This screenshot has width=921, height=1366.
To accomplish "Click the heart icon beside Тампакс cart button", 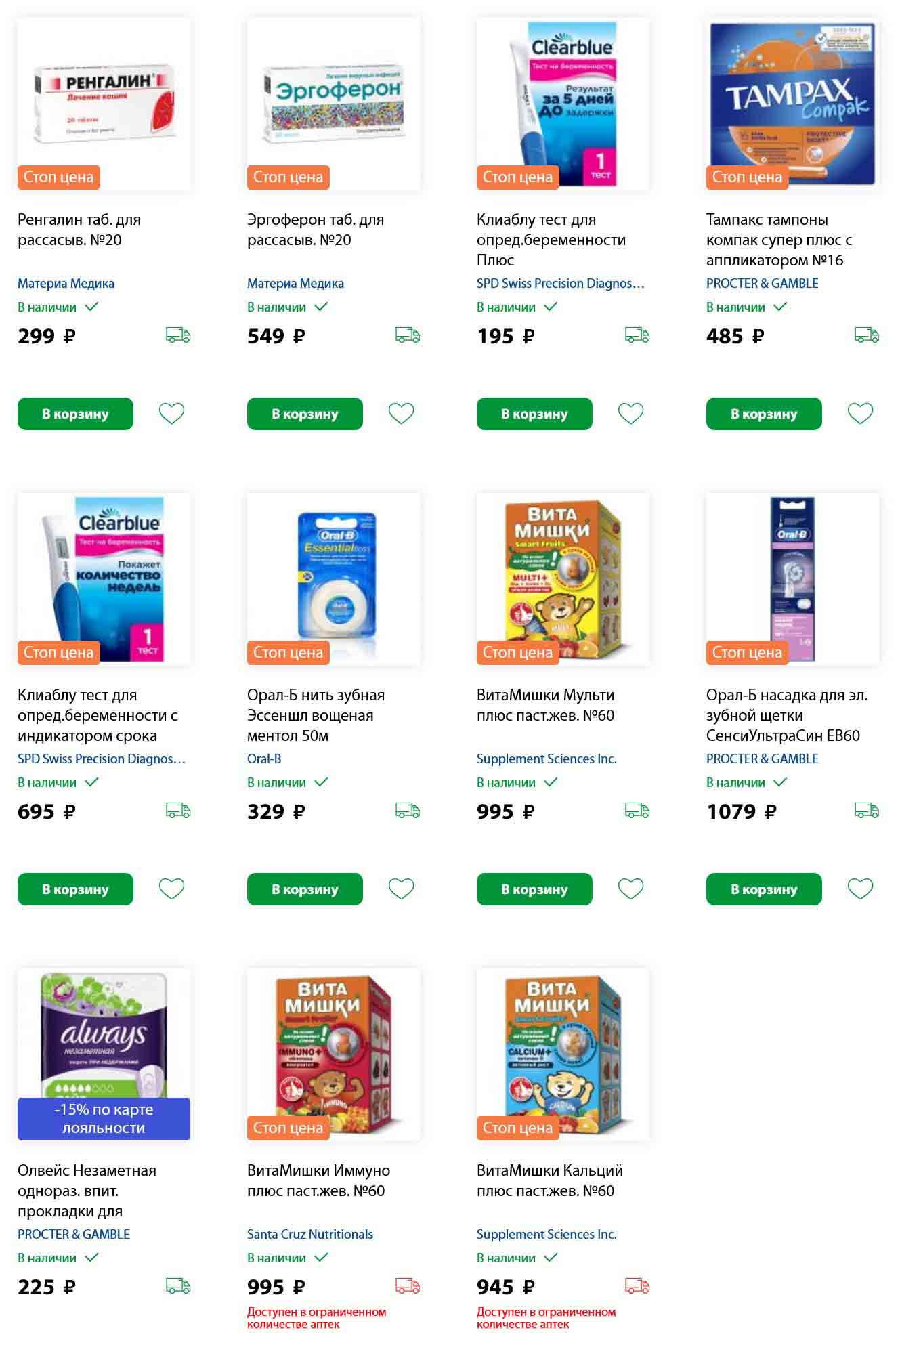I will point(860,413).
